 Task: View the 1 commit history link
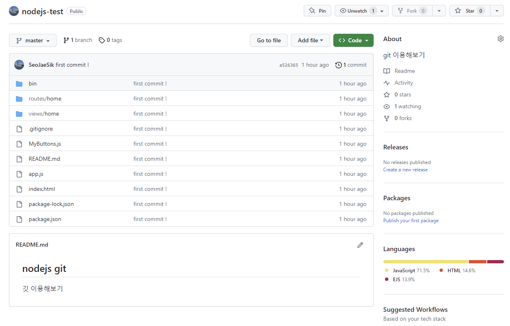pyautogui.click(x=351, y=65)
